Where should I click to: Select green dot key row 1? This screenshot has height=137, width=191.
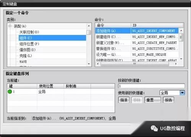coord(61,92)
